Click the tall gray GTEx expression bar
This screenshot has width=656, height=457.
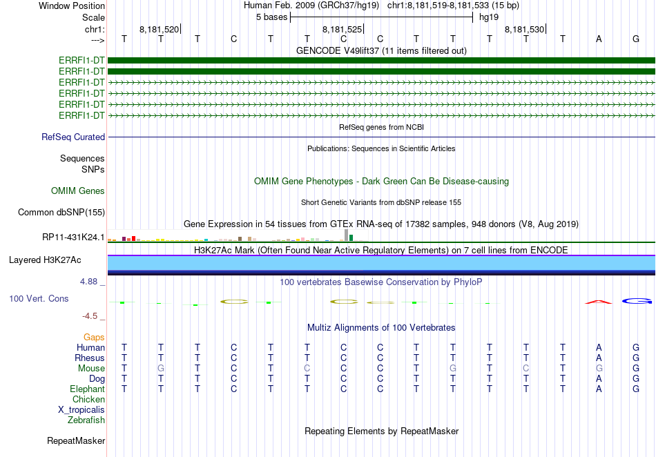(346, 235)
